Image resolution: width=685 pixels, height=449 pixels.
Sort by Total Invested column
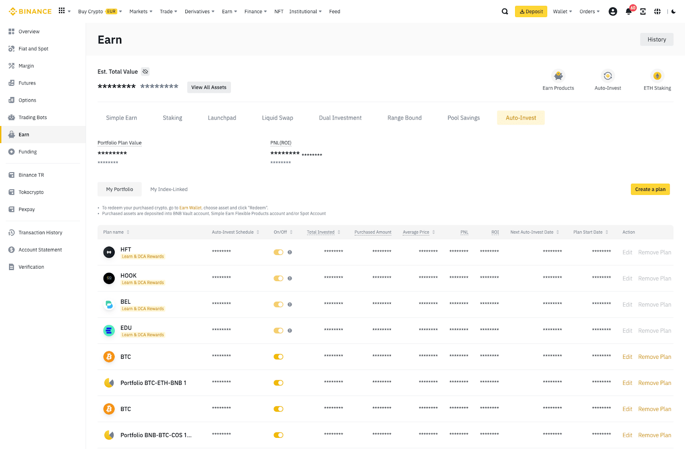323,232
